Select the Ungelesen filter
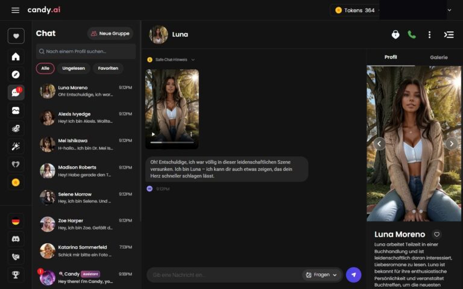Screen dimensions: 463x289 tap(74, 69)
